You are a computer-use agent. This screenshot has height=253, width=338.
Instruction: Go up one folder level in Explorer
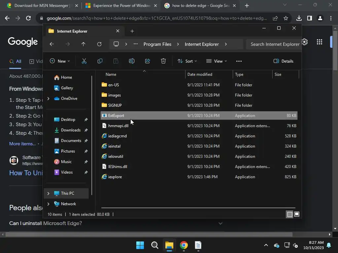[84, 44]
